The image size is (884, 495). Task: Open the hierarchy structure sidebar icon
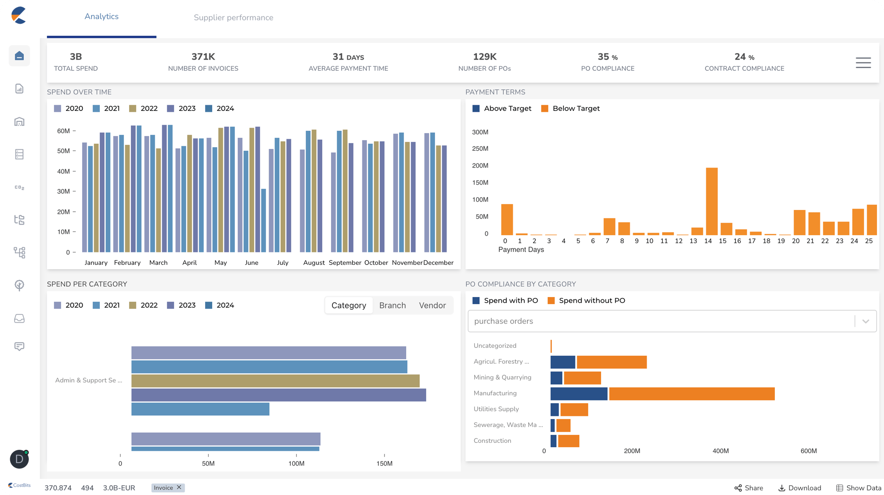19,252
